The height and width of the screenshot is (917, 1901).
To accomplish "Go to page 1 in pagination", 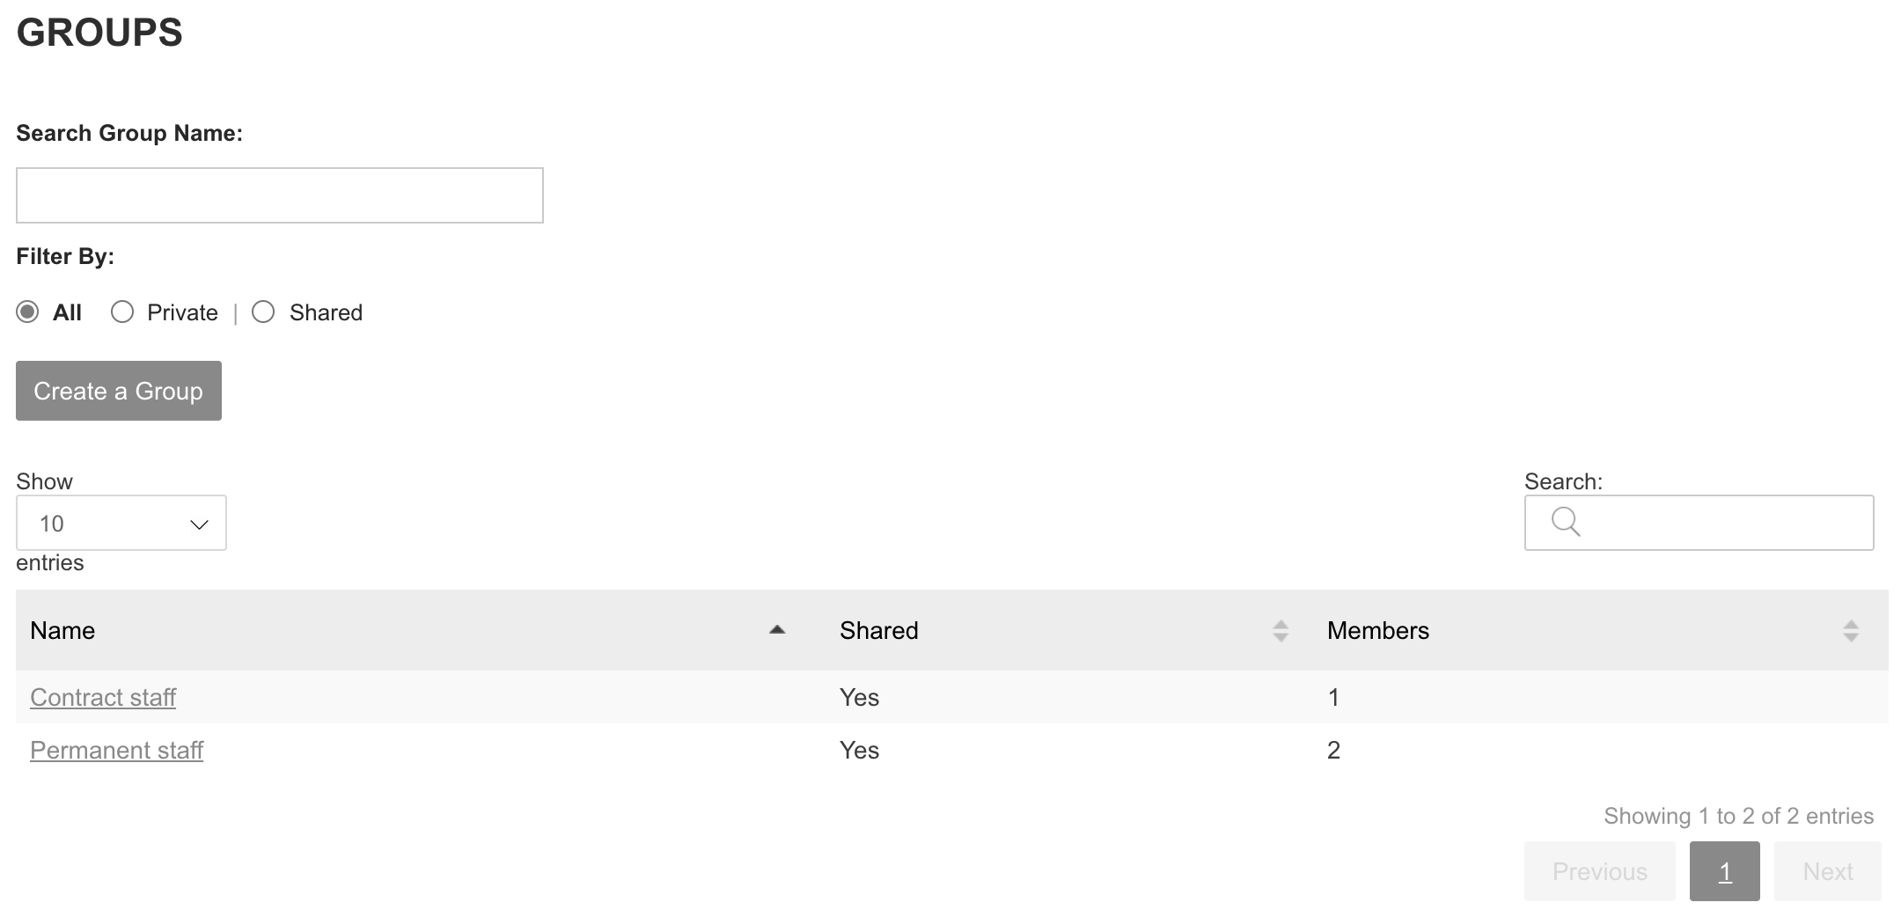I will coord(1724,871).
